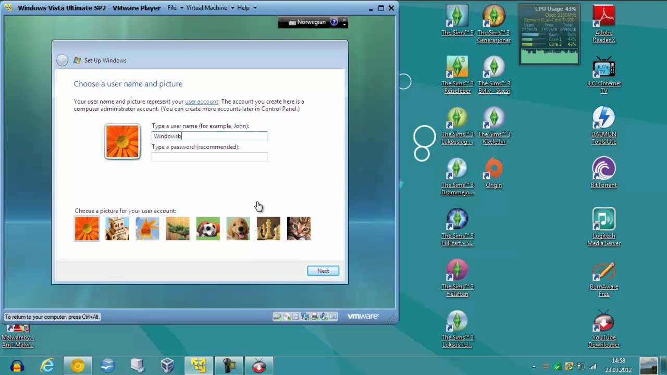Open The Sims 3 Drømmejo... shortcut
The height and width of the screenshot is (375, 667).
click(x=457, y=177)
